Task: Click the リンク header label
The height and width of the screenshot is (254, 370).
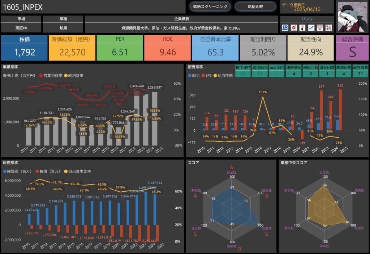Action: point(307,19)
